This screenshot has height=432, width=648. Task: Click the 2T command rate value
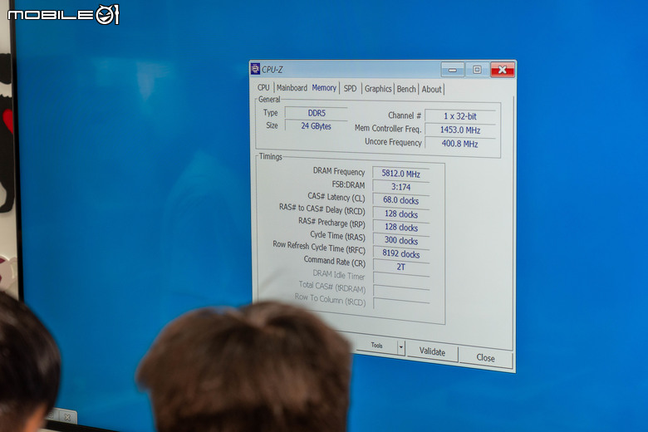tap(401, 267)
